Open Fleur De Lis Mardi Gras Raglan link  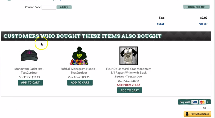(x=129, y=73)
